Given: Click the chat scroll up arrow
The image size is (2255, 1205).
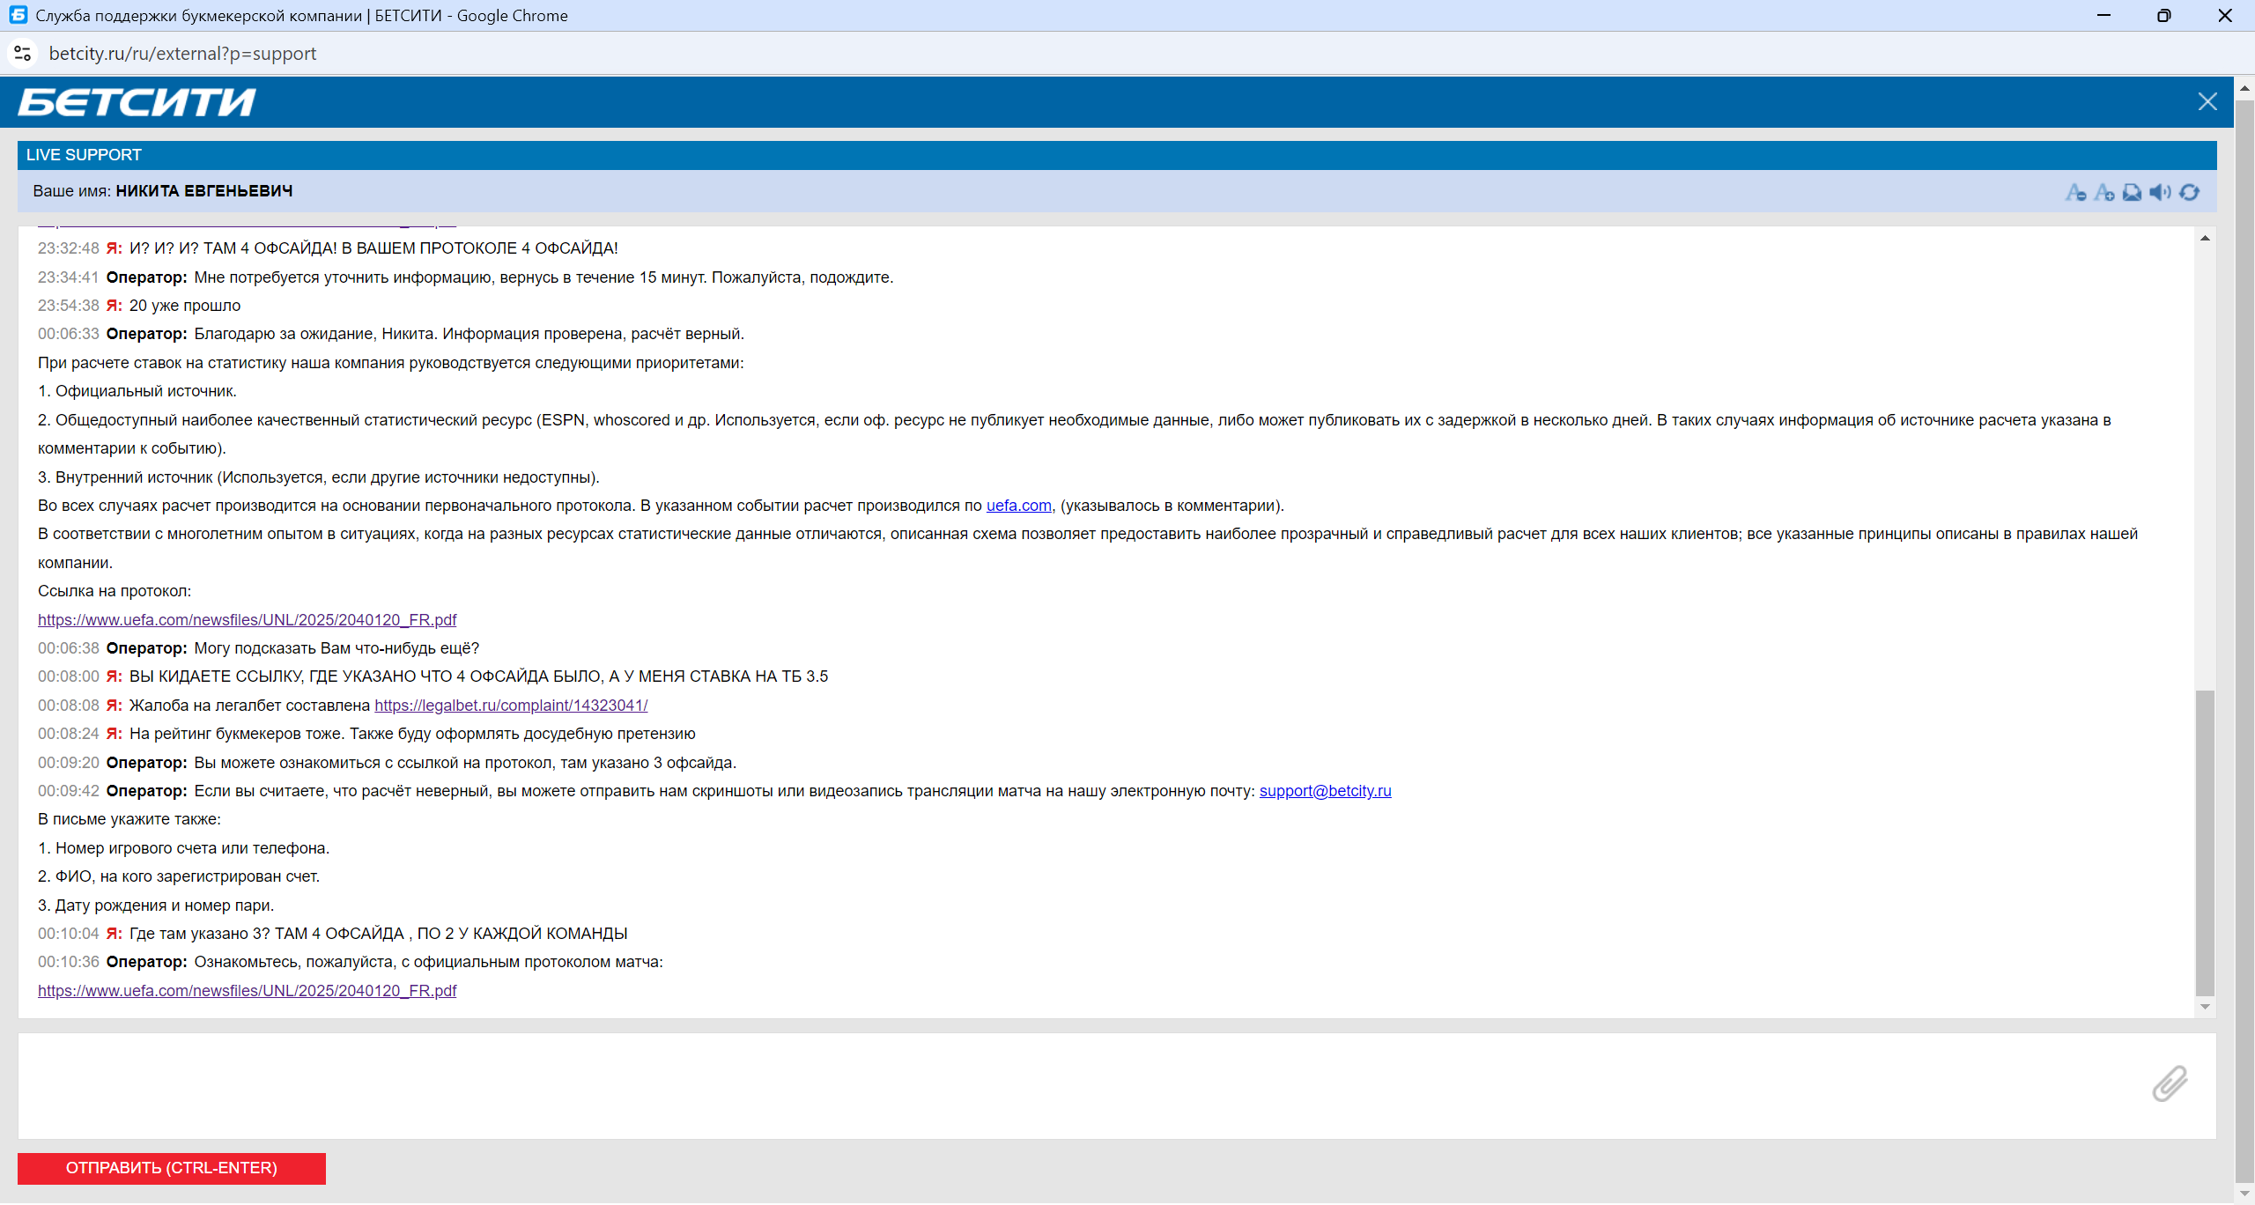Looking at the screenshot, I should pos(2205,239).
